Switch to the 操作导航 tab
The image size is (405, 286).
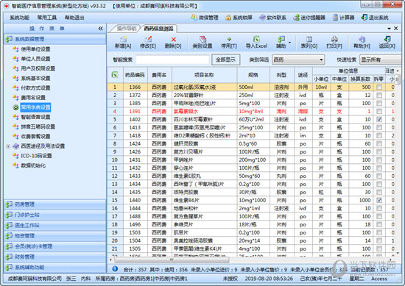pyautogui.click(x=126, y=29)
